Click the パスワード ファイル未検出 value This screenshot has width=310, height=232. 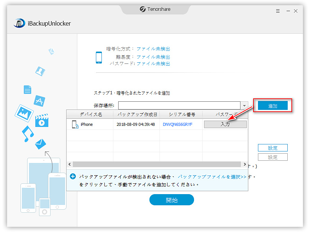153,63
